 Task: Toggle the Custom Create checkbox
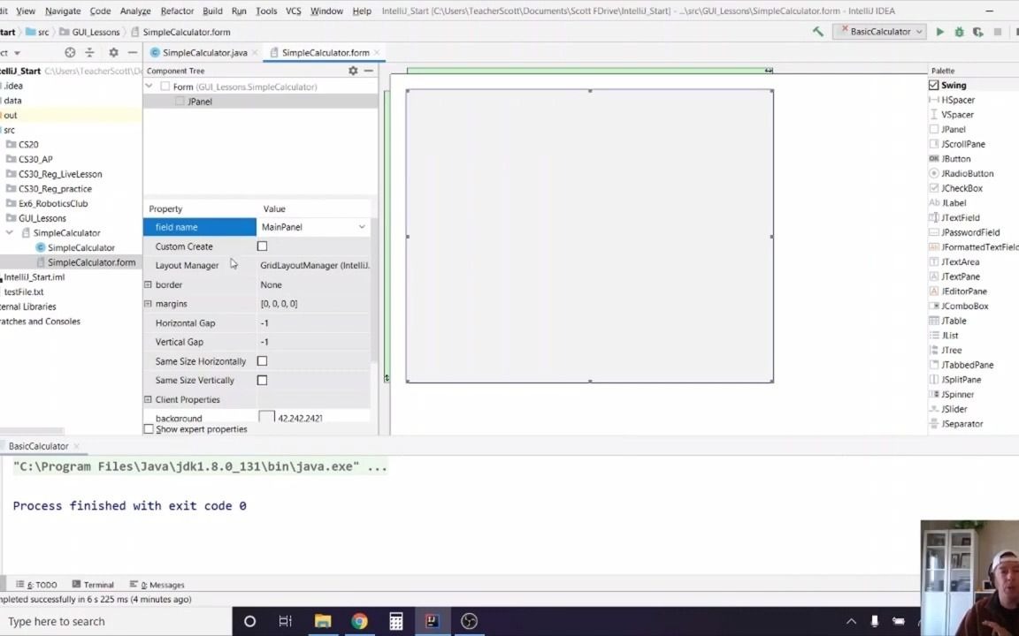pyautogui.click(x=263, y=246)
